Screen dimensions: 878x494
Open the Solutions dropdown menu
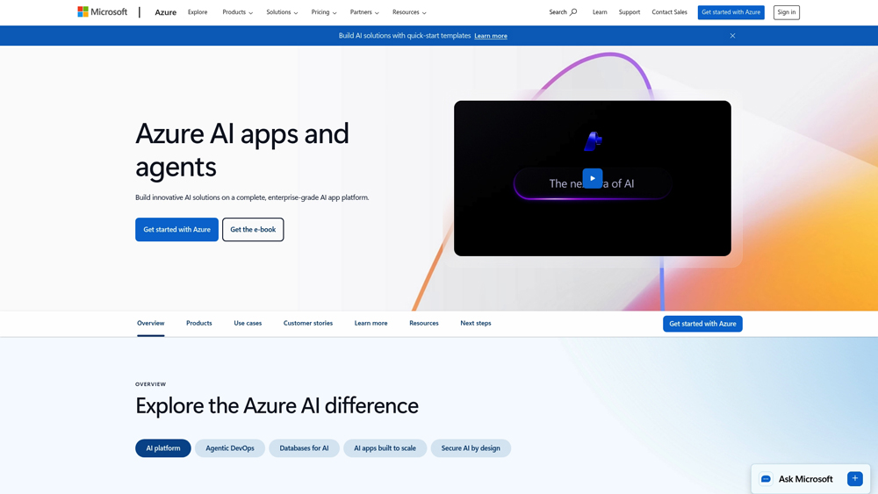[x=282, y=11]
